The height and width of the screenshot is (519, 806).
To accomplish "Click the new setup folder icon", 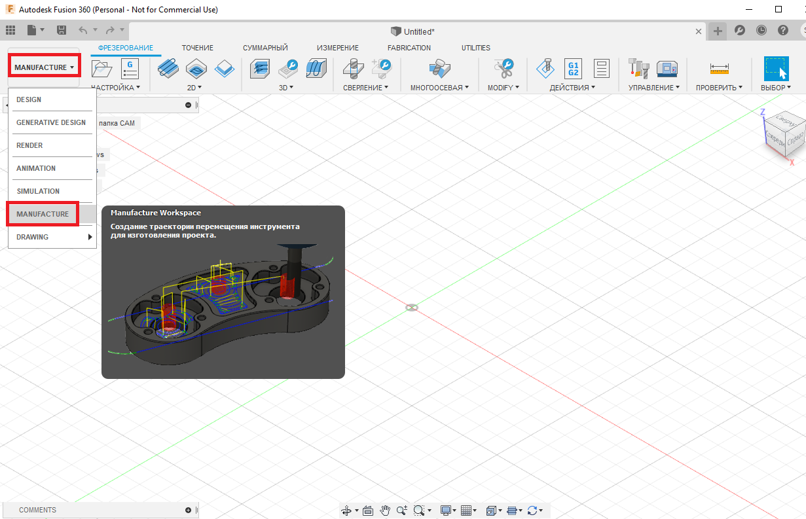I will coord(101,68).
